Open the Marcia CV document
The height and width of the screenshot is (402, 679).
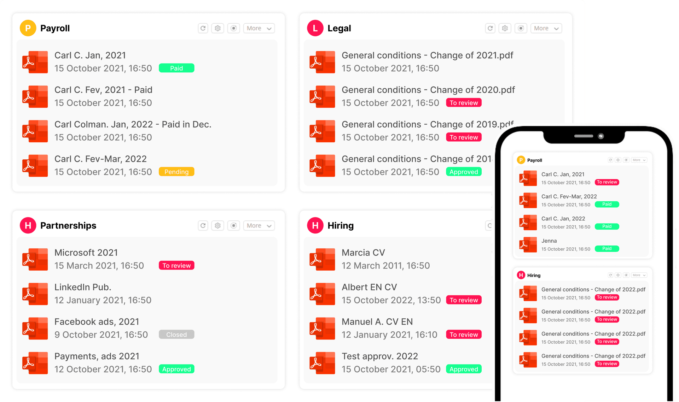[363, 253]
